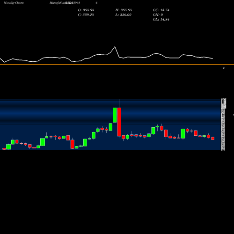Select the close price value C: 339.25
Viewport: 234px width, 234px height.
click(86, 15)
